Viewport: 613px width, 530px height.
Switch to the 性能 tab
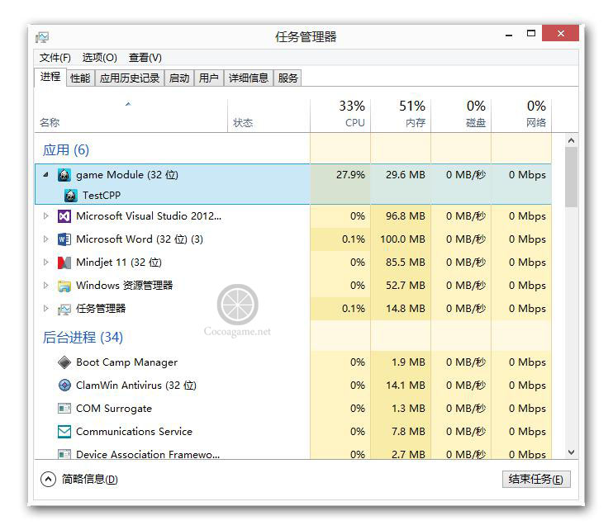80,78
